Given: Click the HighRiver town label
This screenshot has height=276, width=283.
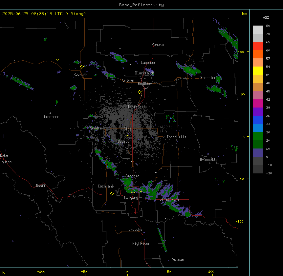Looking at the screenshot, I should 141,244.
